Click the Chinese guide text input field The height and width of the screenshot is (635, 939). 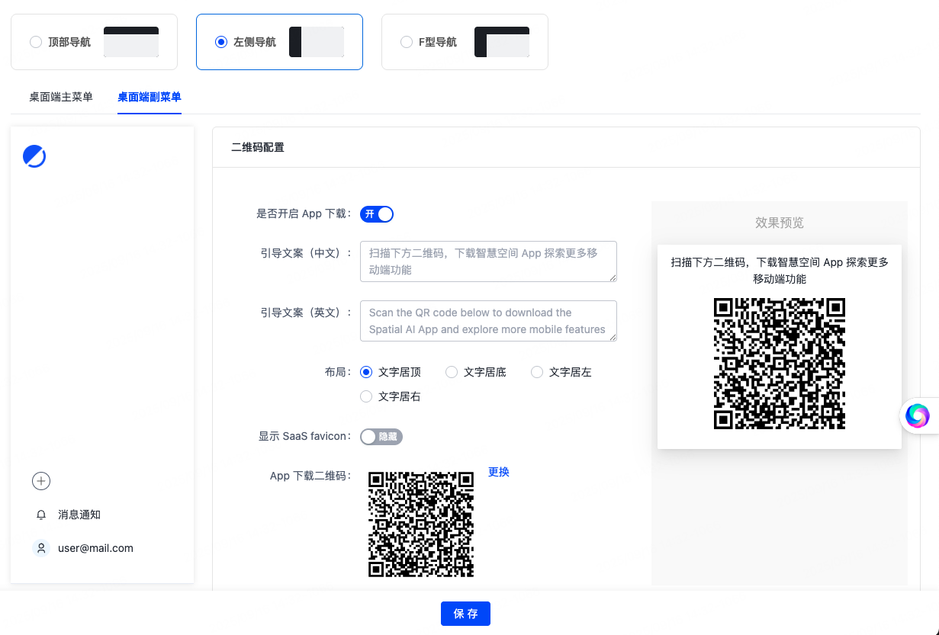488,261
